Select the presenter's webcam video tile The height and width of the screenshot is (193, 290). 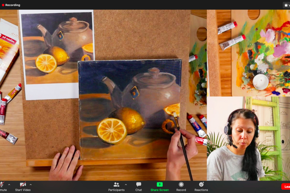tap(248, 138)
